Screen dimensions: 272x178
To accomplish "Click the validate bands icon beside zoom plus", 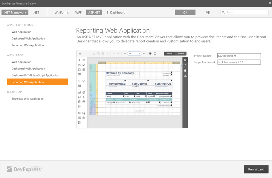I will point(150,54).
